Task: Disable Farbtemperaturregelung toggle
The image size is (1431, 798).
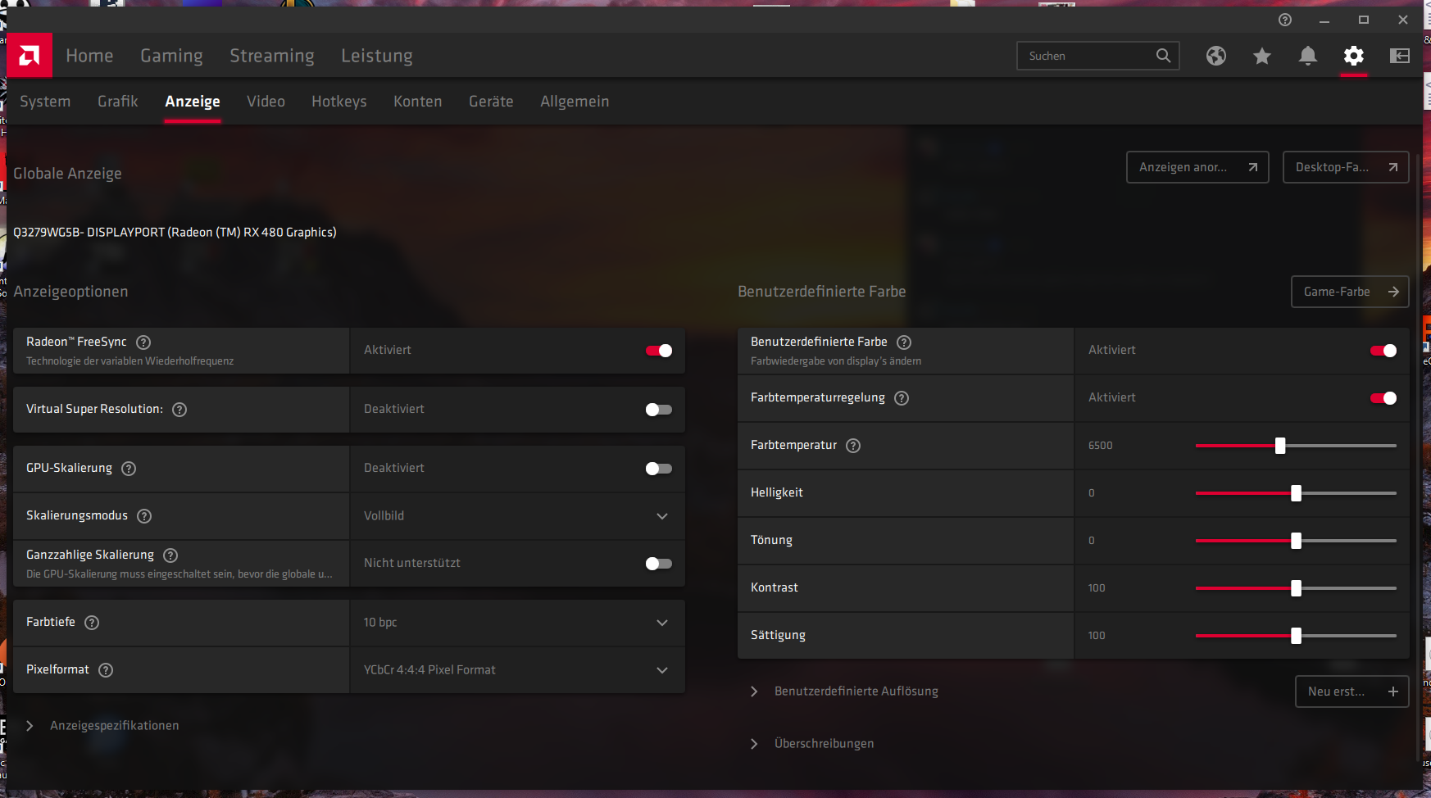Action: click(x=1383, y=398)
